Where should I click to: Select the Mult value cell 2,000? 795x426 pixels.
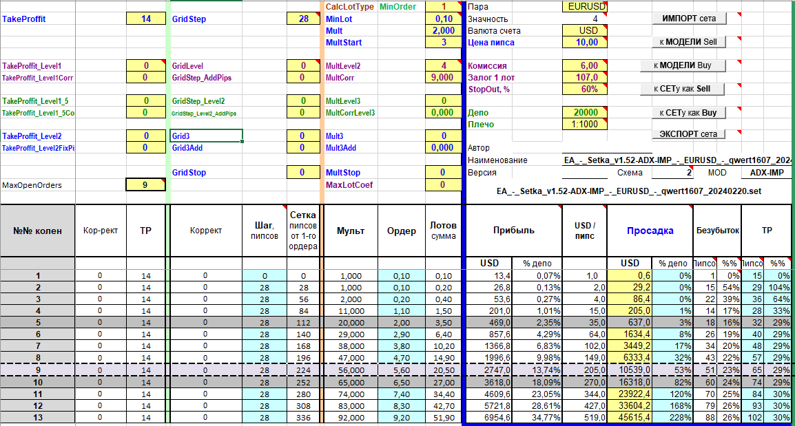444,30
